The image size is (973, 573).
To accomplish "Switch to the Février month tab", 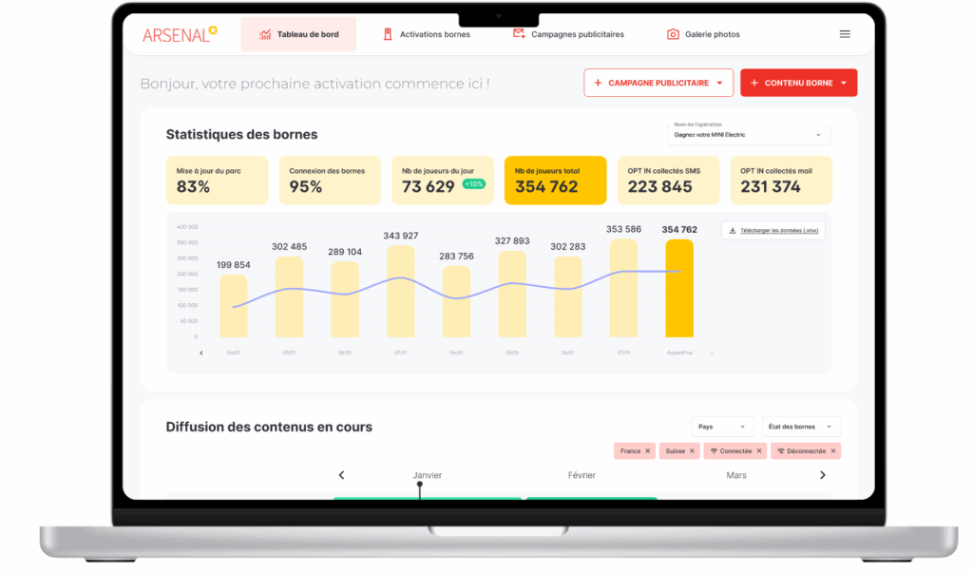I will point(582,475).
